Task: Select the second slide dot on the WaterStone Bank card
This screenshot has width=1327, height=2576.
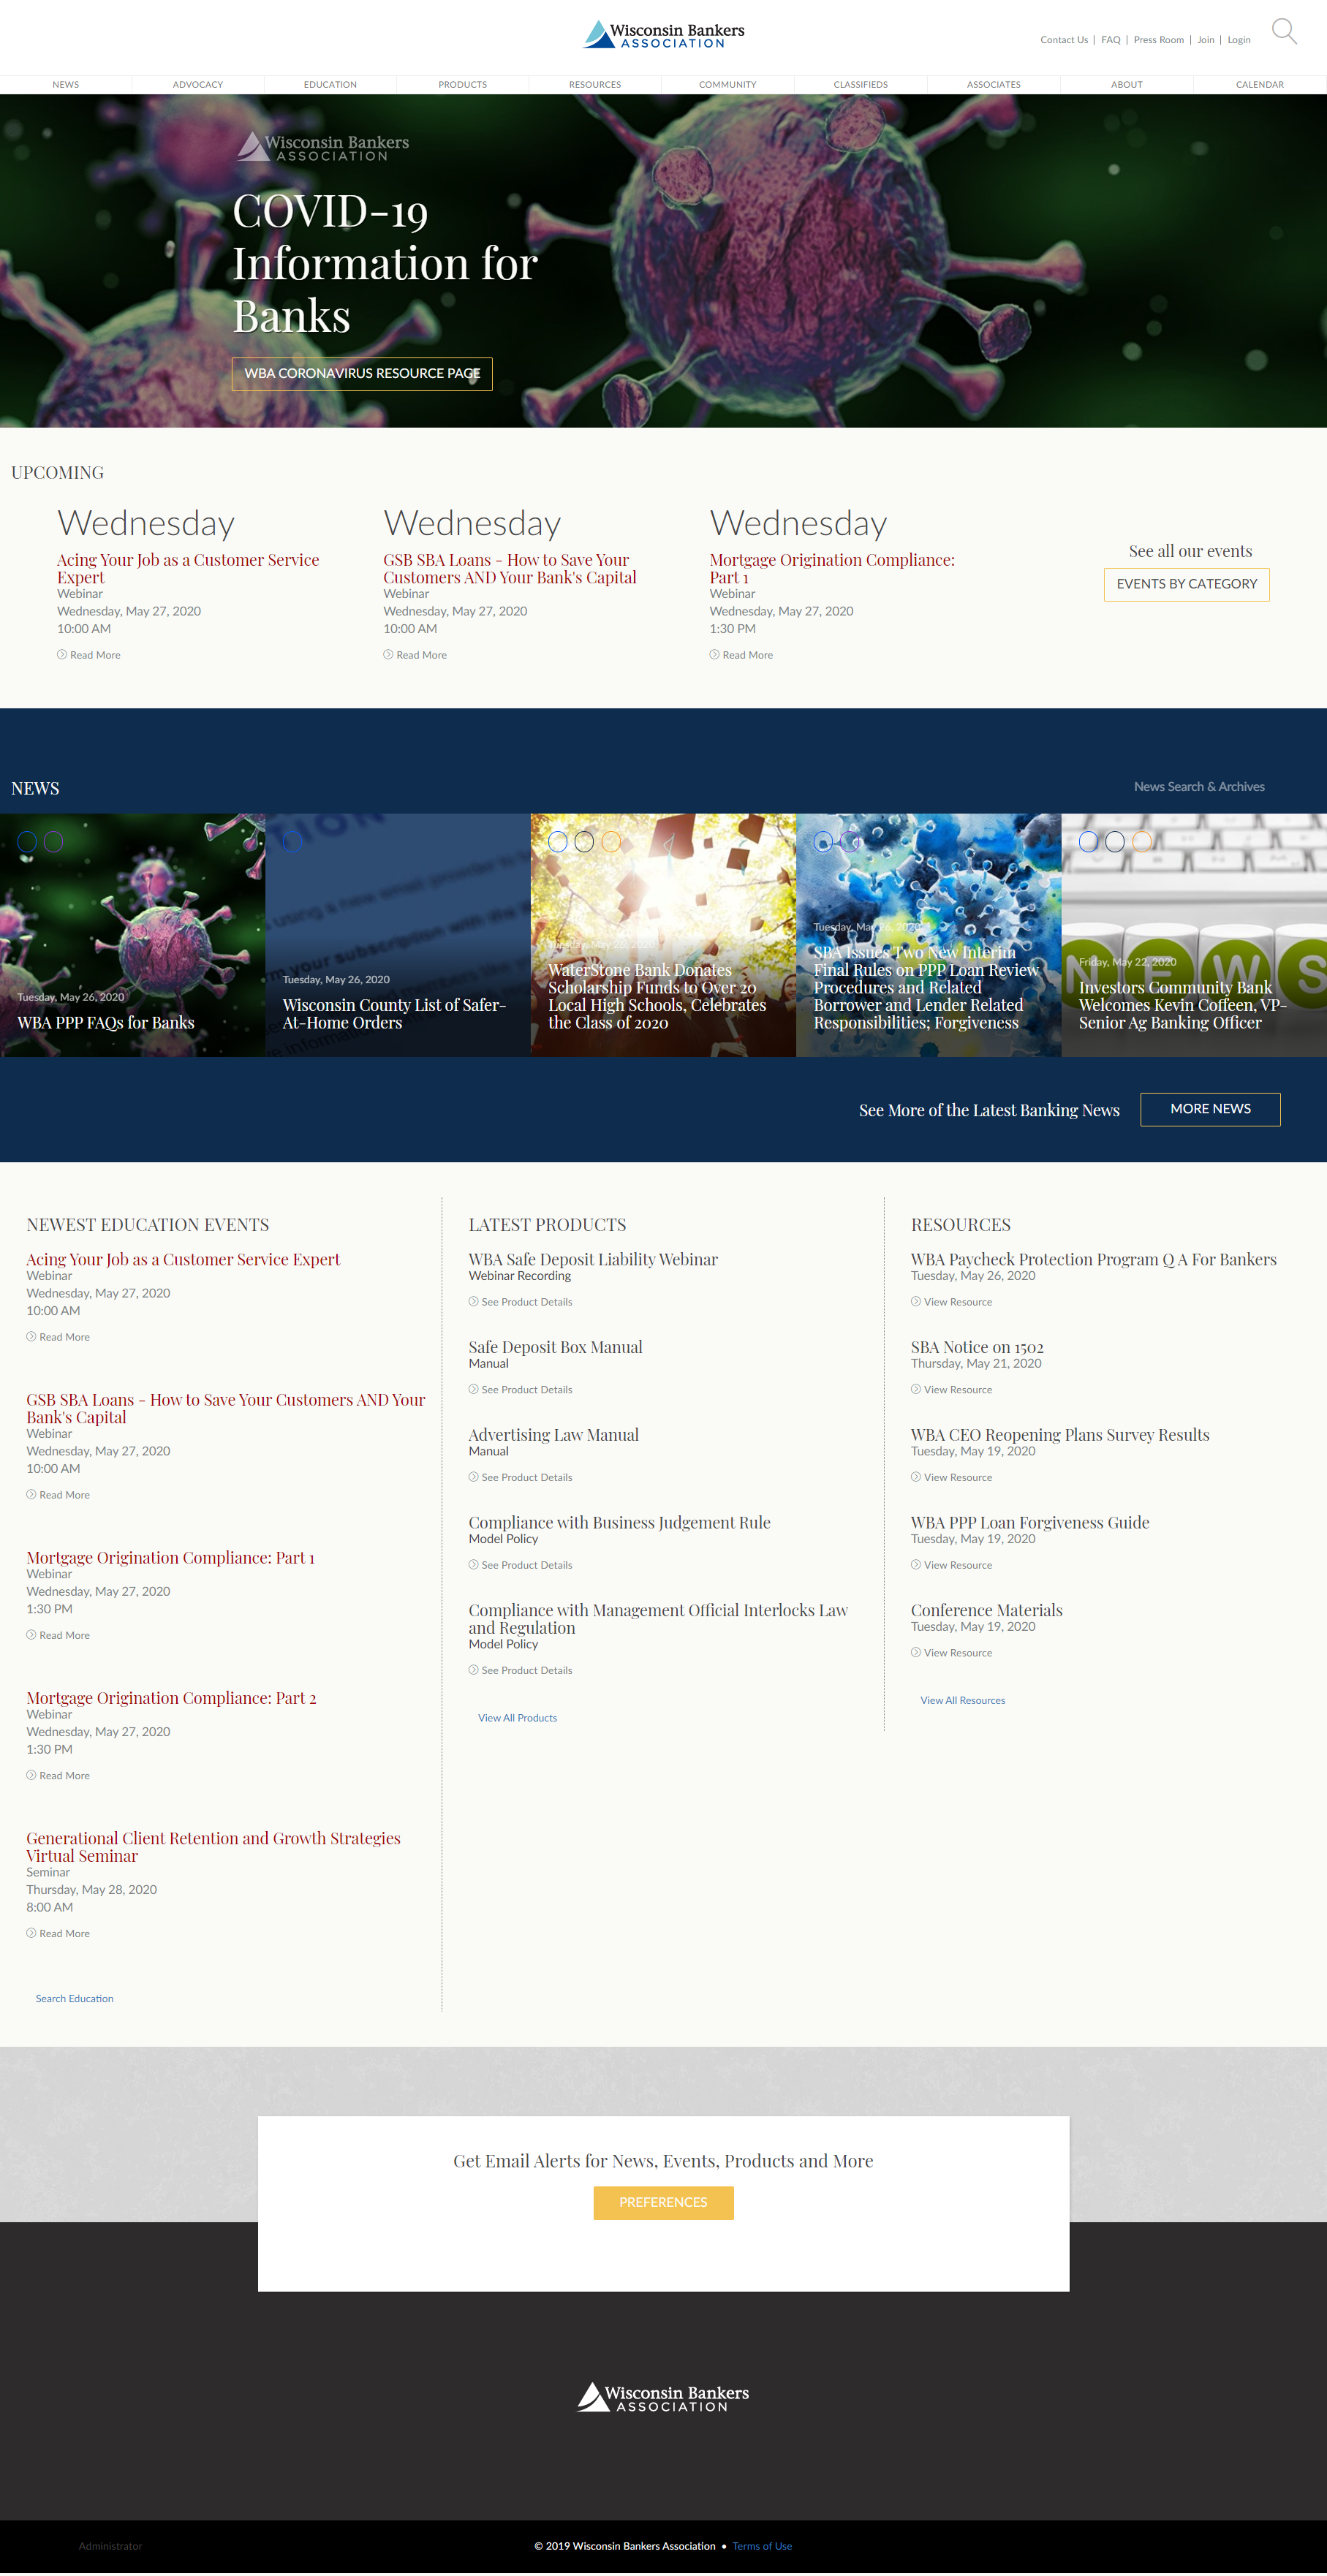Action: click(586, 842)
